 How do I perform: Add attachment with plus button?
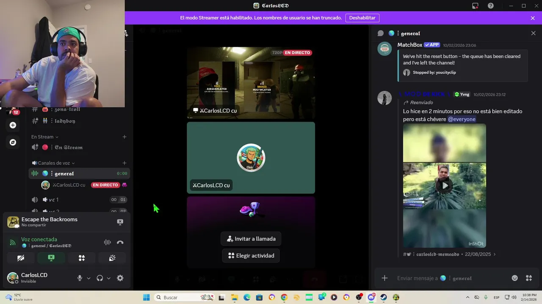(x=384, y=278)
